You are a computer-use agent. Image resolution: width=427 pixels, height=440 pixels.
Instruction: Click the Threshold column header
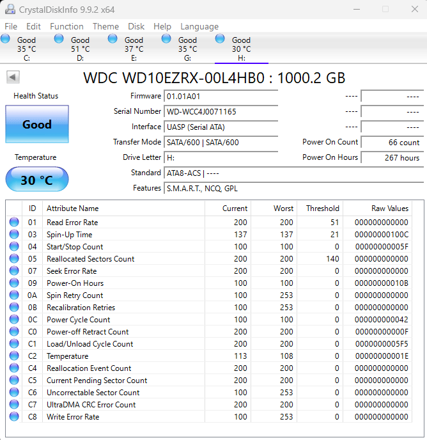click(x=320, y=208)
